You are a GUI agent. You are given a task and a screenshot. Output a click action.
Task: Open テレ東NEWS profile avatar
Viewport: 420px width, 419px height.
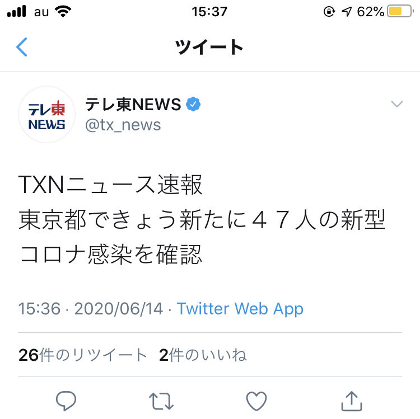(46, 114)
